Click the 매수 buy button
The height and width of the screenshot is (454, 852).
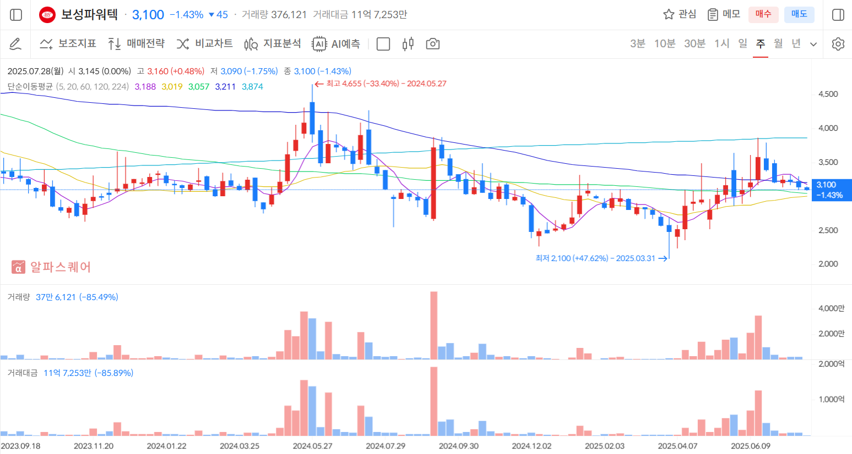pyautogui.click(x=763, y=14)
